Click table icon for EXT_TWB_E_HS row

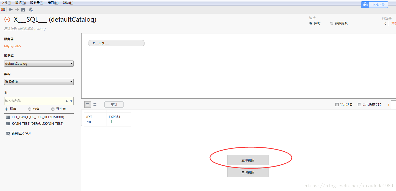point(8,117)
